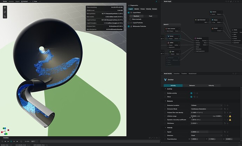Enable the Show normals checkbox
Viewport: 242px width, 146px height.
click(129, 19)
